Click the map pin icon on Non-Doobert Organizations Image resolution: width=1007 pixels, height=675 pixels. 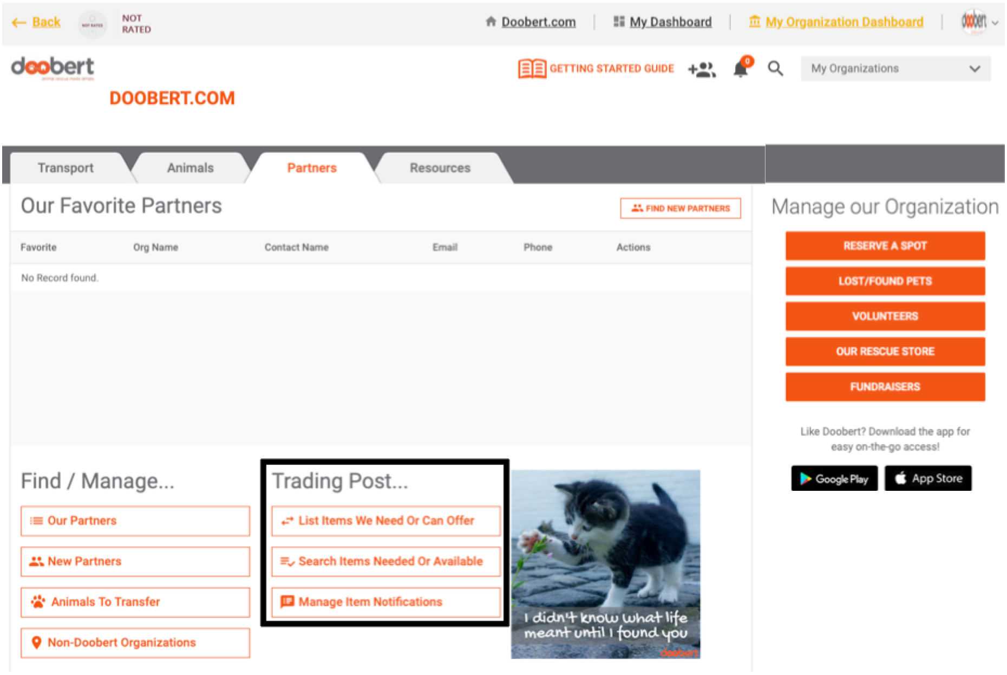pyautogui.click(x=36, y=642)
